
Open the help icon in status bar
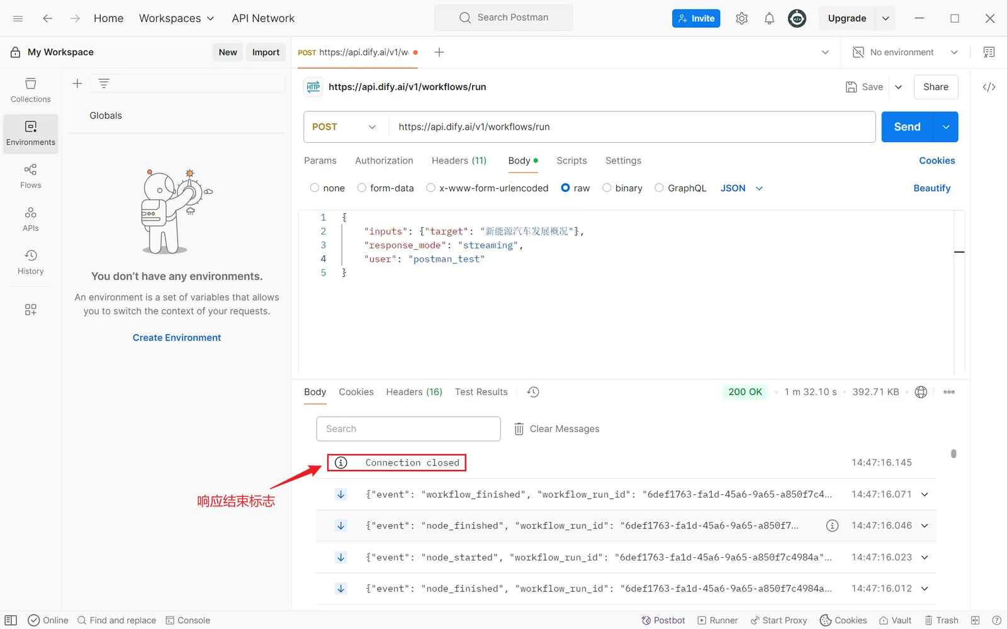(x=996, y=620)
